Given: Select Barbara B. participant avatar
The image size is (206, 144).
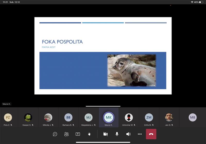Looking at the screenshot, I should [x=68, y=117].
